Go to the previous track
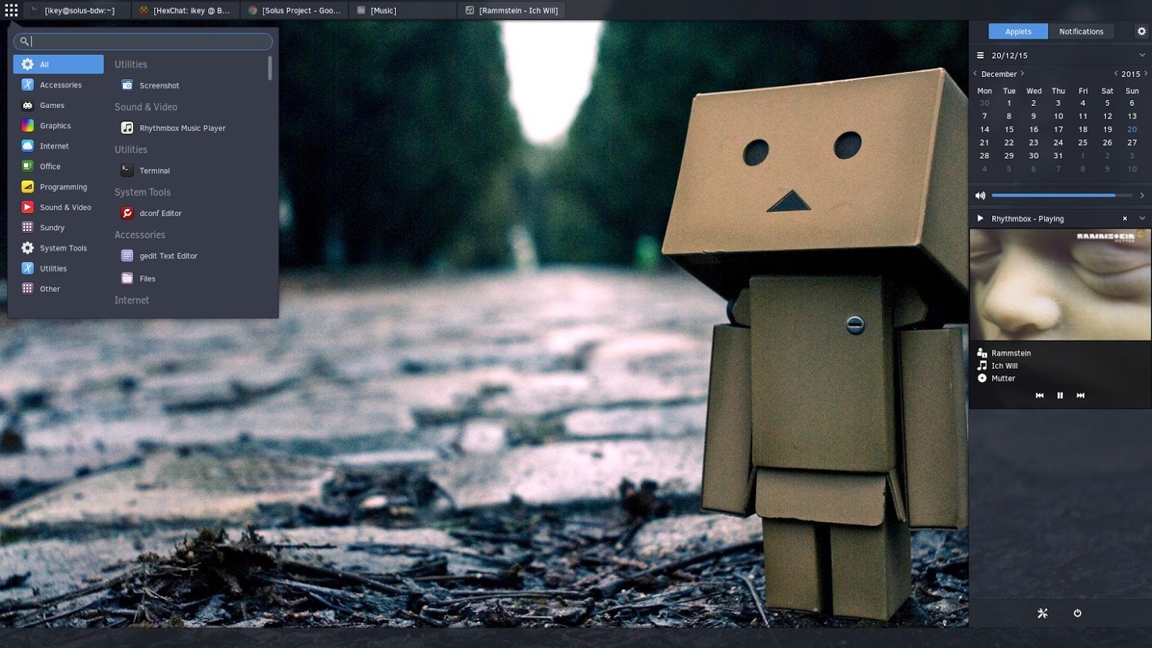Image resolution: width=1152 pixels, height=648 pixels. [1039, 395]
